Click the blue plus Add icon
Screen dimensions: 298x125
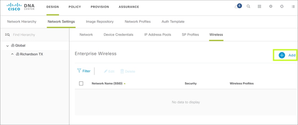tap(282, 55)
